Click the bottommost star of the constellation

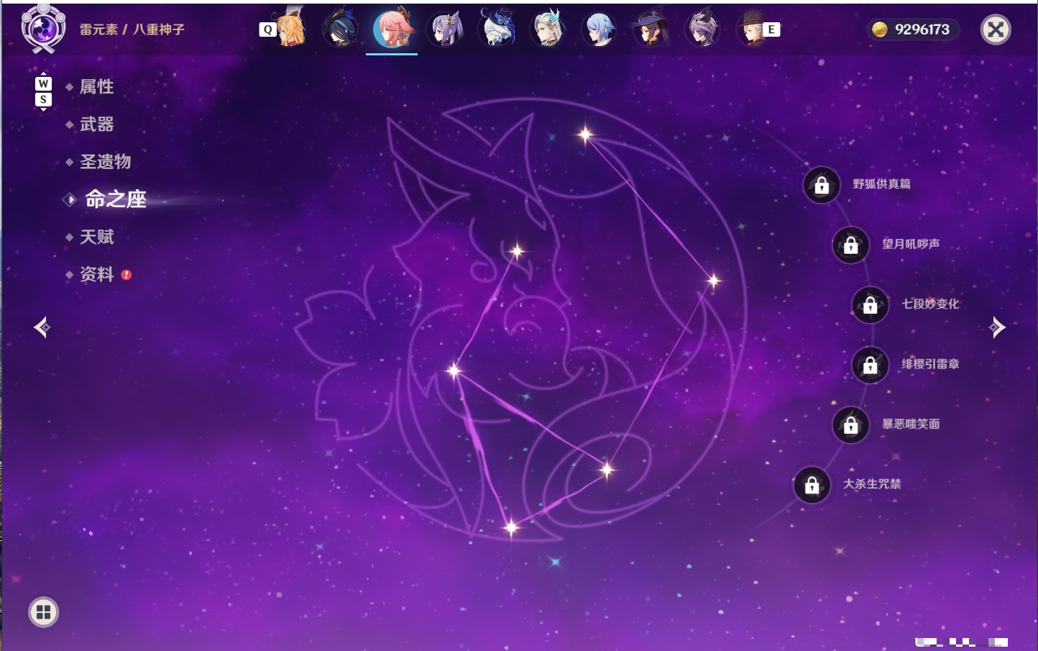click(x=511, y=528)
